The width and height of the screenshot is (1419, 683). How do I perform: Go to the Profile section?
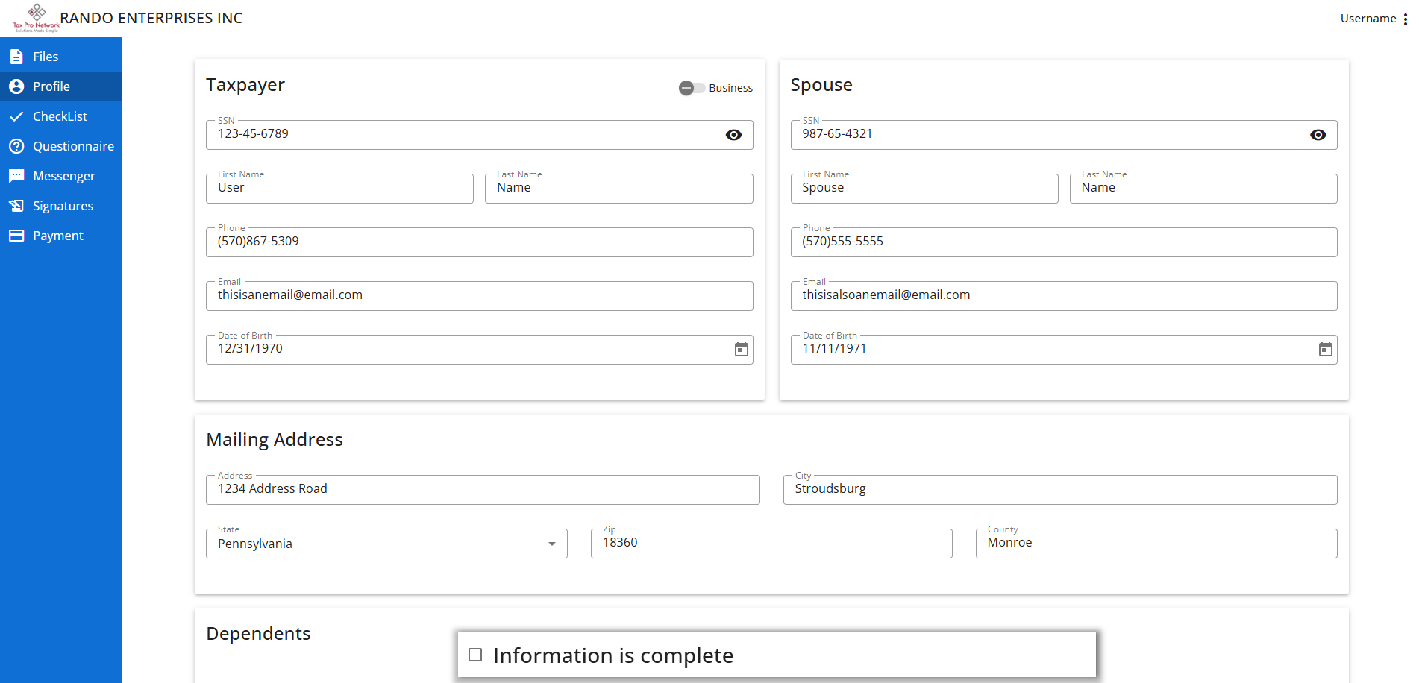pos(51,86)
